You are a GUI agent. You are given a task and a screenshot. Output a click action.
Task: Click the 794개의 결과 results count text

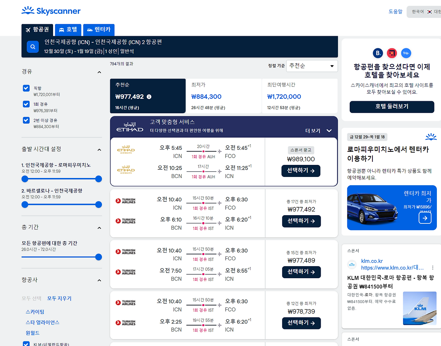click(x=122, y=64)
